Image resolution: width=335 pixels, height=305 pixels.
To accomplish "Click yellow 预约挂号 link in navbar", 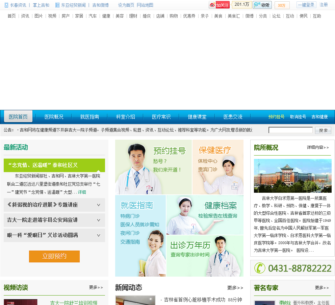I will click(x=276, y=117).
